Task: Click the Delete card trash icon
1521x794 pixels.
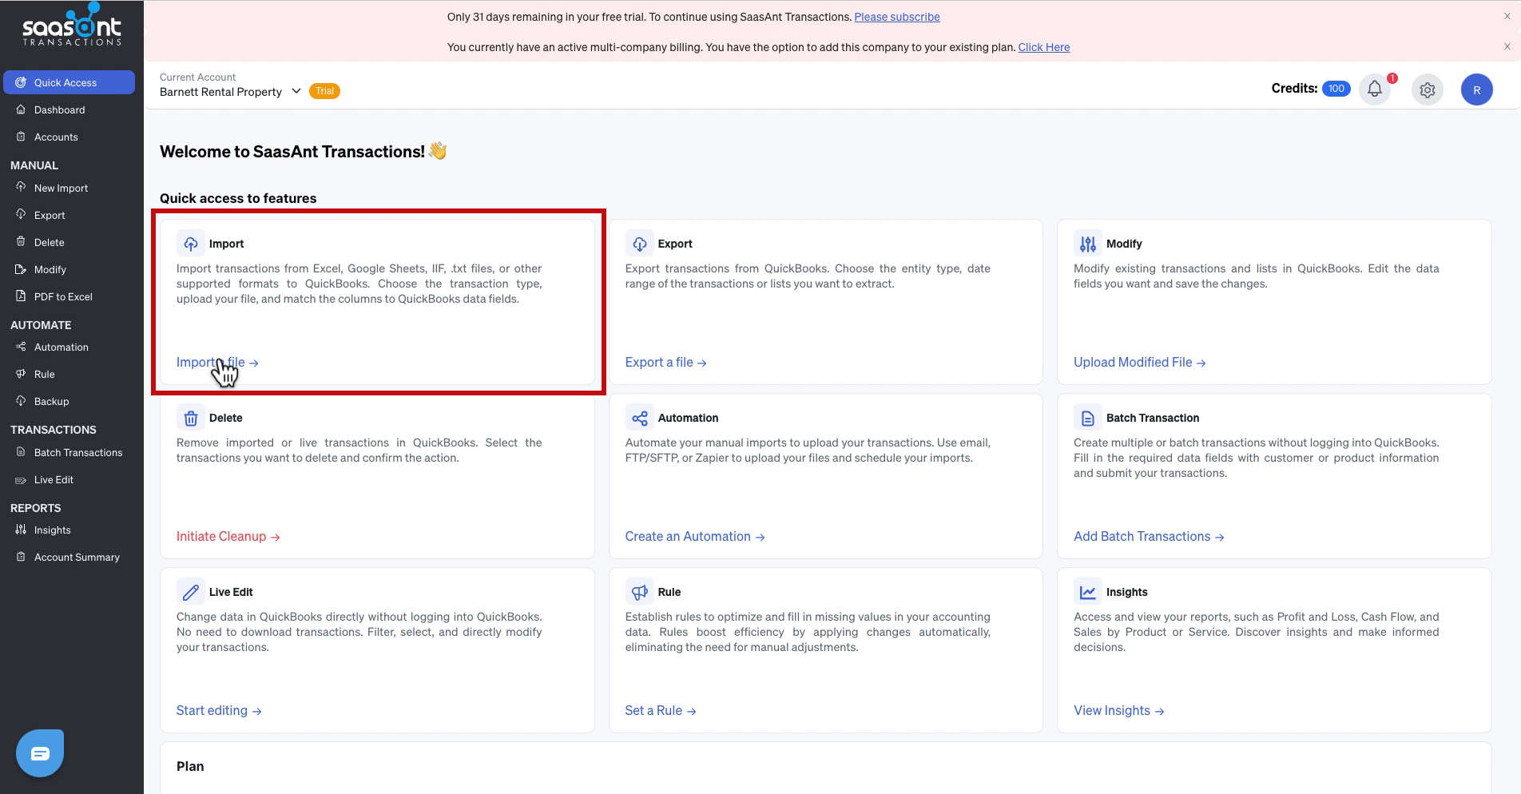Action: 190,418
